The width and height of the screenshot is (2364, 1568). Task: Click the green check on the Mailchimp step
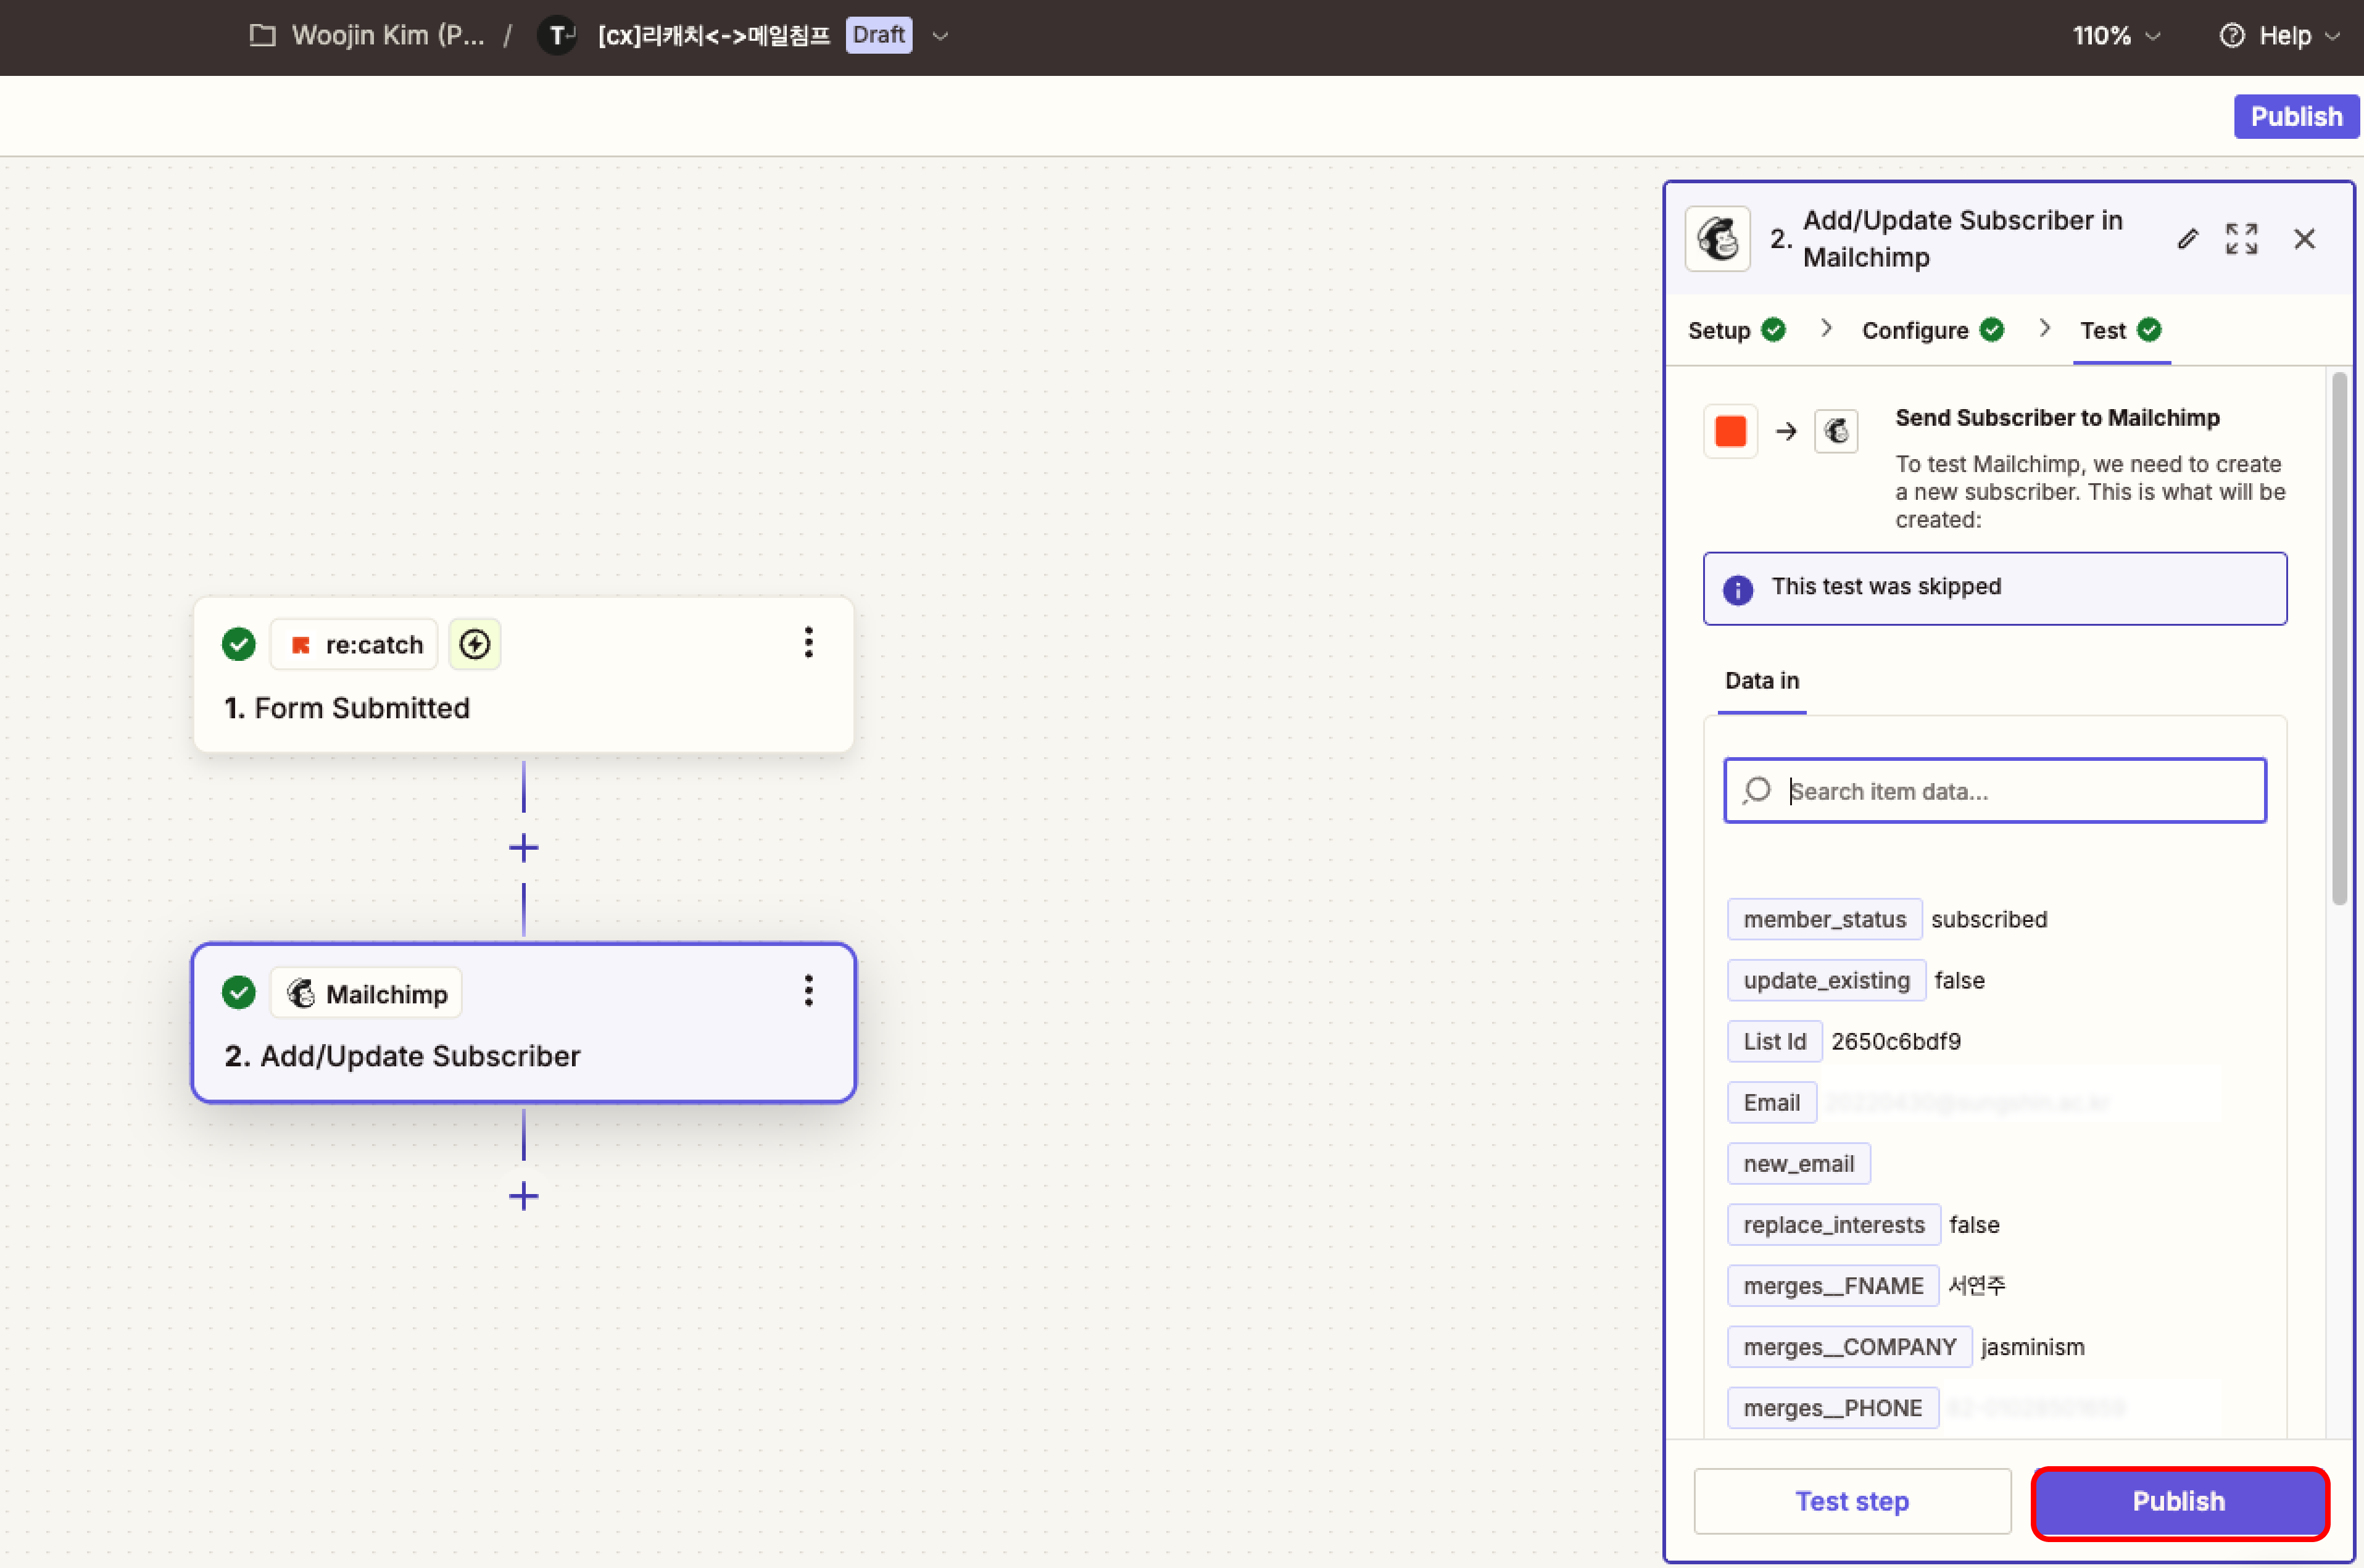(x=238, y=992)
